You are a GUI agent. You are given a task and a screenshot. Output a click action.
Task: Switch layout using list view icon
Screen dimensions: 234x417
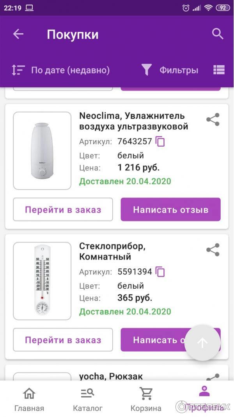click(219, 70)
